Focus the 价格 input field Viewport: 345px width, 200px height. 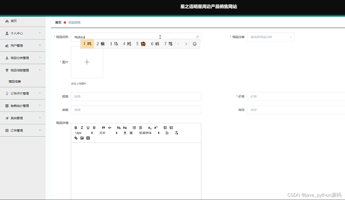[296, 96]
